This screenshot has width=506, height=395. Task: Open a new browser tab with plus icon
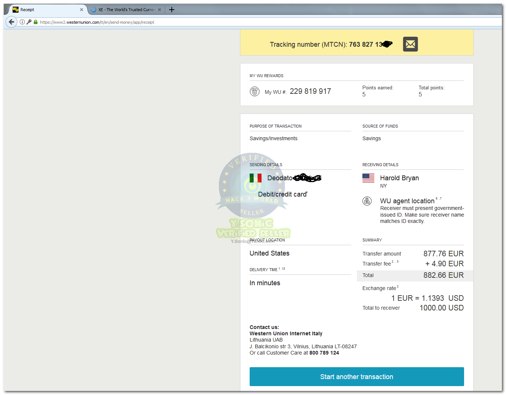tap(172, 10)
